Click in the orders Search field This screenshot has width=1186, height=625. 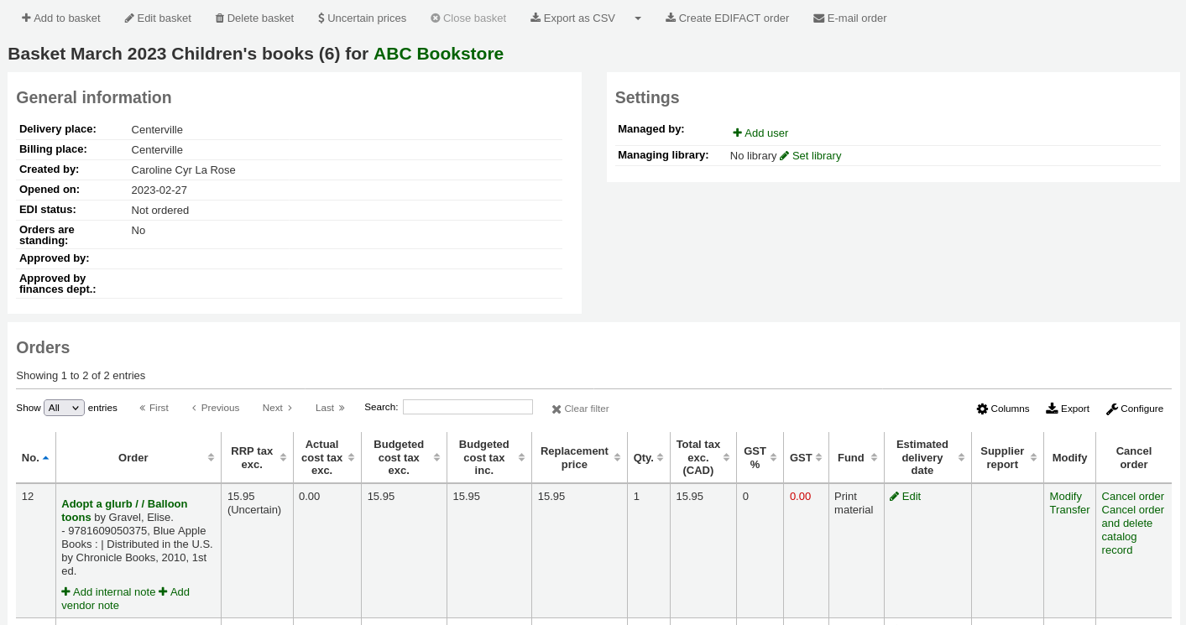(468, 407)
